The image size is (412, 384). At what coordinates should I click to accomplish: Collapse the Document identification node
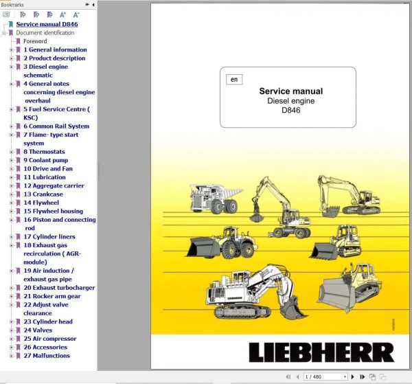click(3, 33)
